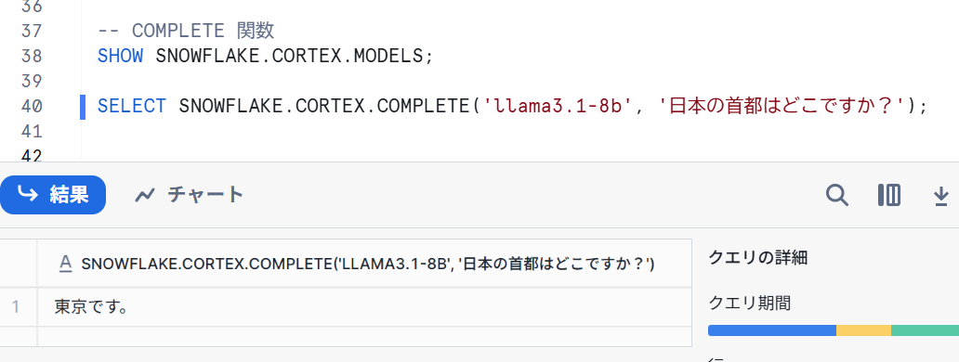Image resolution: width=959 pixels, height=362 pixels.
Task: Click the '日本の首都はどこですか？' string in editor
Action: coord(779,106)
